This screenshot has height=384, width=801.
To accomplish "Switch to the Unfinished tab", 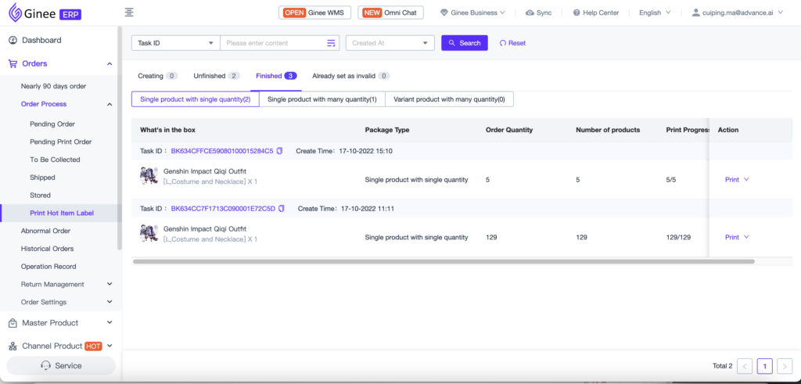I will coord(217,76).
